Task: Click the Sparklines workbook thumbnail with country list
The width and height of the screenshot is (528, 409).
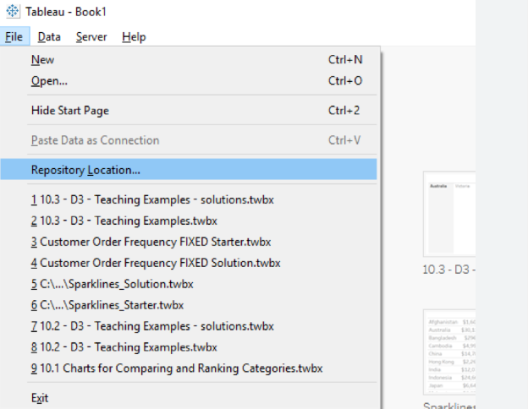Action: click(x=449, y=352)
